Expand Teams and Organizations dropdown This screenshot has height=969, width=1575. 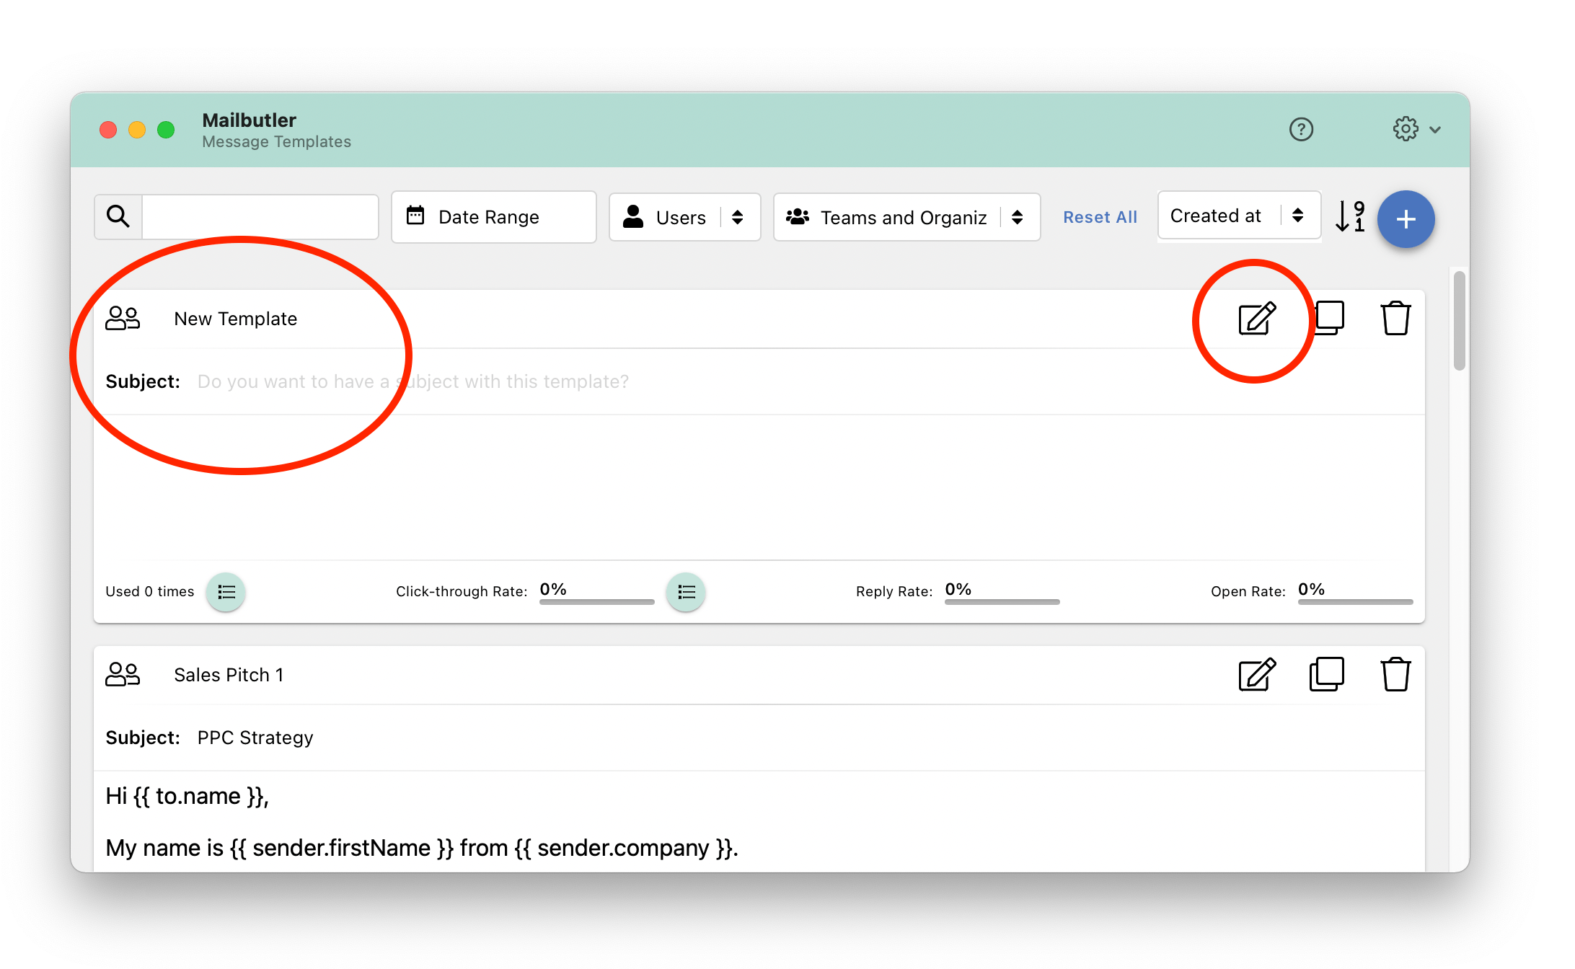pyautogui.click(x=906, y=217)
